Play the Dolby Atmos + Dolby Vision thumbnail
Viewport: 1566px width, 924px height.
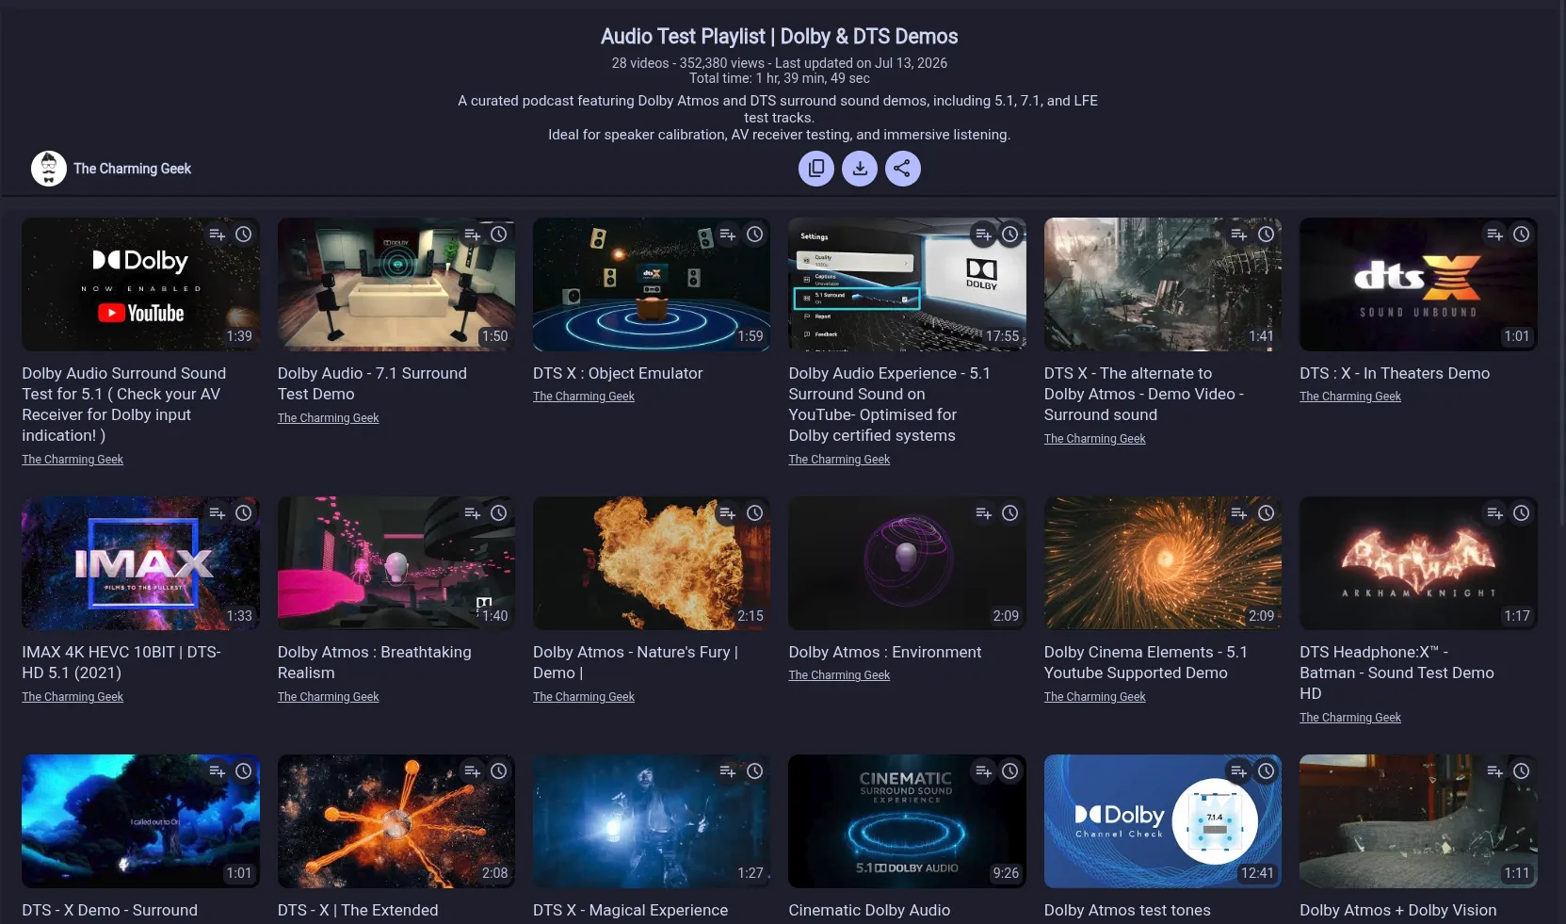(x=1418, y=821)
